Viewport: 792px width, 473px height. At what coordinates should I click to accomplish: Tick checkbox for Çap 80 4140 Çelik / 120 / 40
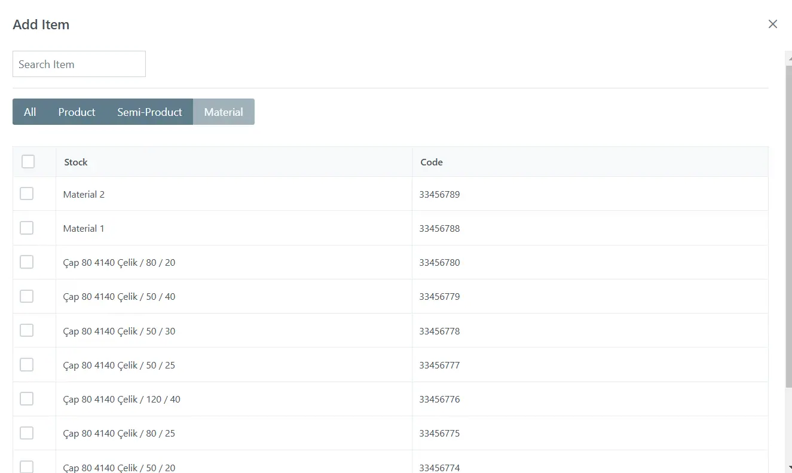(x=26, y=398)
